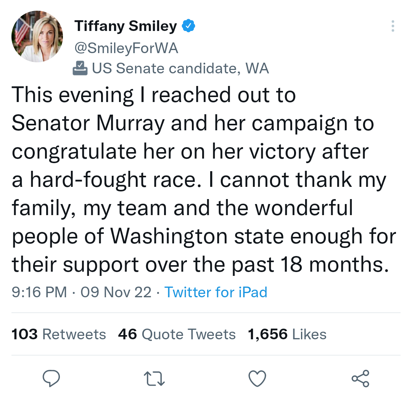Click the retweet arrows icon
Viewport: 412px width, 397px height.
tap(154, 379)
